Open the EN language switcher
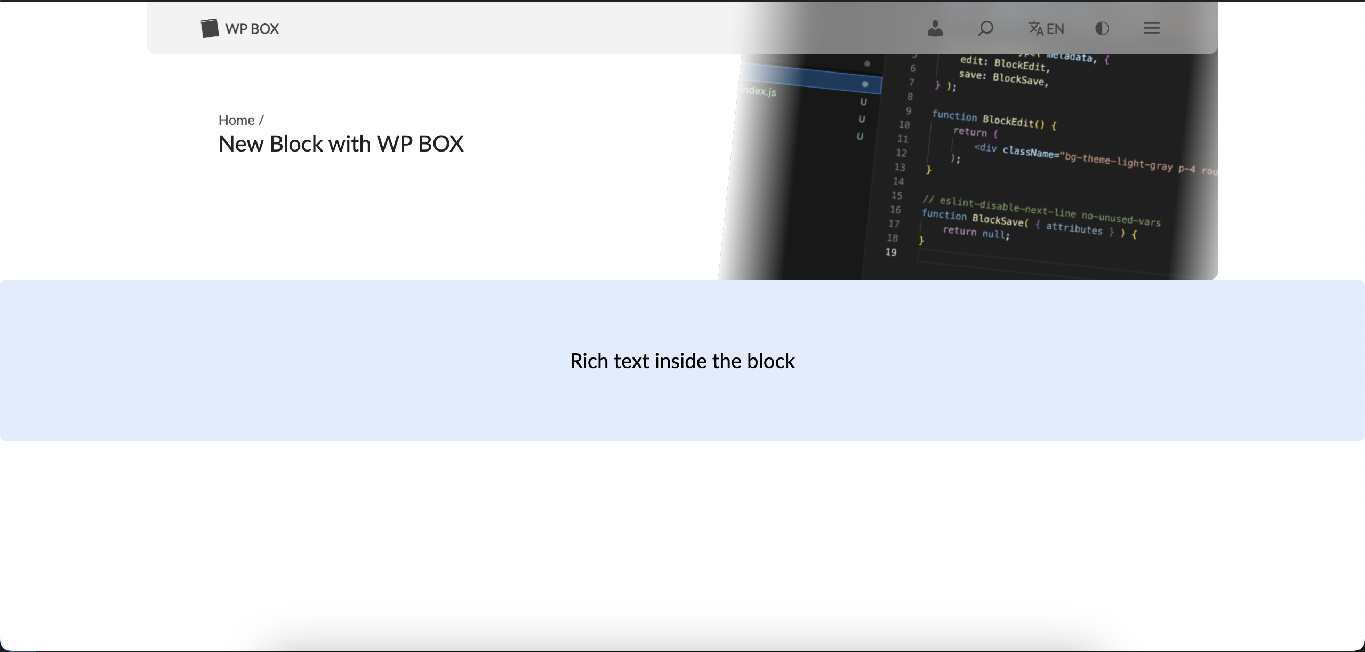The height and width of the screenshot is (652, 1365). (1046, 28)
